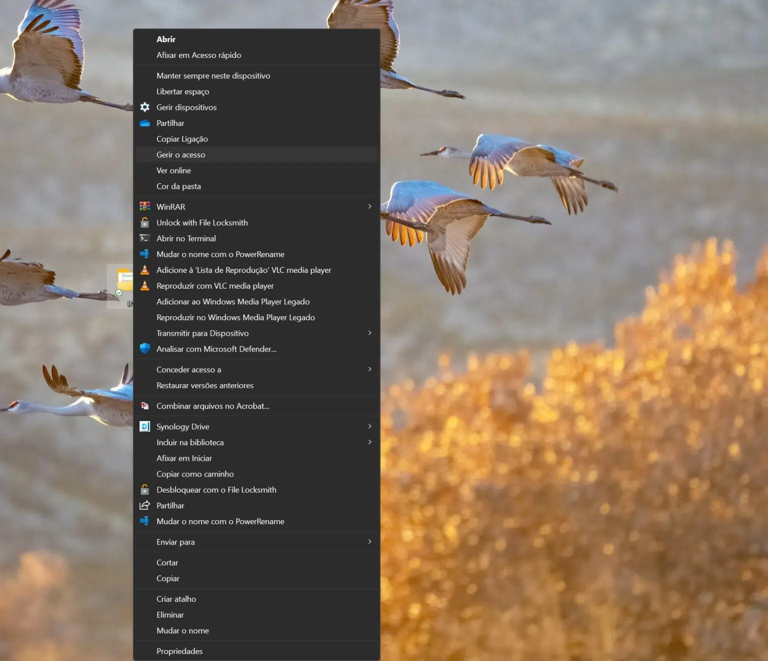Click the Microsoft Defender shield icon

pyautogui.click(x=145, y=349)
